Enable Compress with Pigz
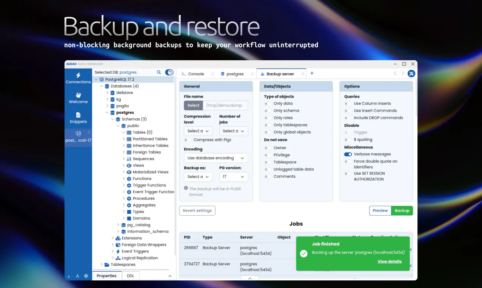The width and height of the screenshot is (482, 288). point(187,140)
